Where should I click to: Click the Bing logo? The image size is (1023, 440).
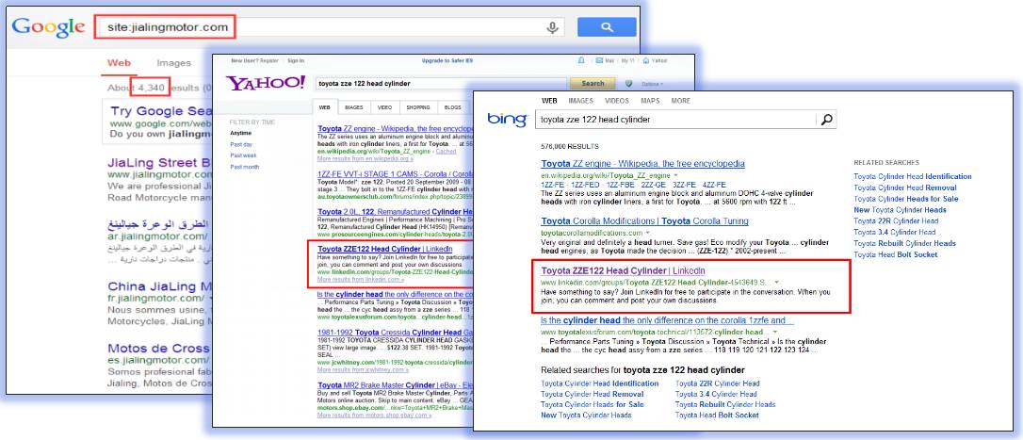pos(508,120)
